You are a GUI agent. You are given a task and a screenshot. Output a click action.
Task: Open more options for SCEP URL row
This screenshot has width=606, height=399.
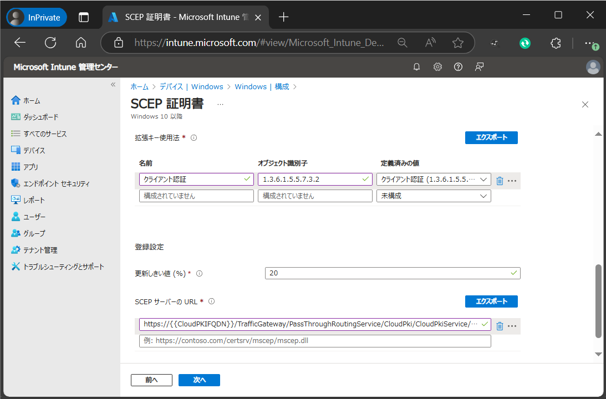[512, 326]
